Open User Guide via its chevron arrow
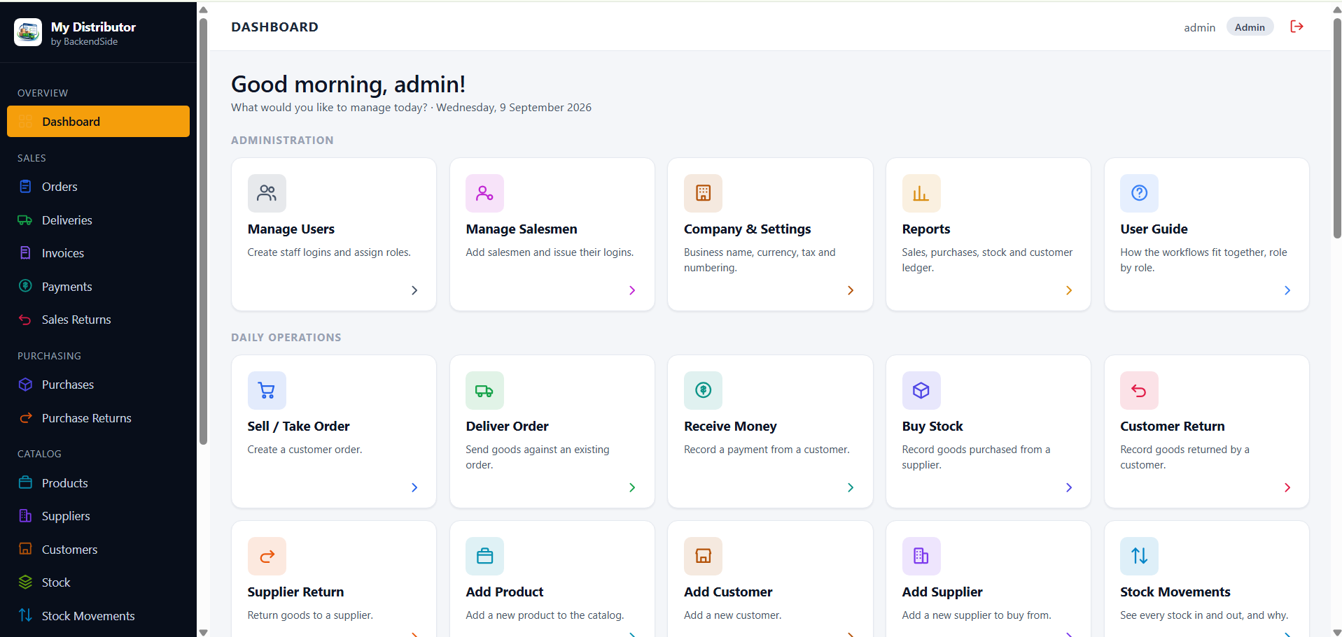This screenshot has width=1342, height=637. pos(1287,290)
